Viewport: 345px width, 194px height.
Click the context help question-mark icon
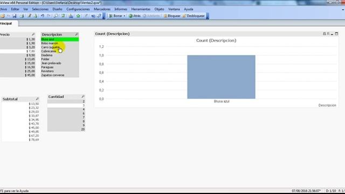(x=99, y=16)
